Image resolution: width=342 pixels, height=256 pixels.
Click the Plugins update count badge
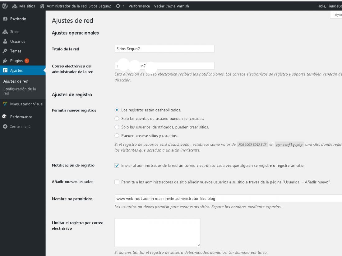pos(27,61)
